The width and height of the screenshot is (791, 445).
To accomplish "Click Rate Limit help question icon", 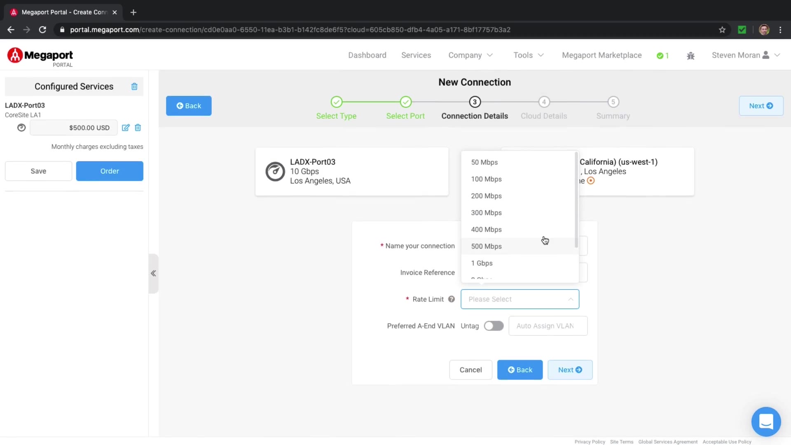I will click(452, 299).
